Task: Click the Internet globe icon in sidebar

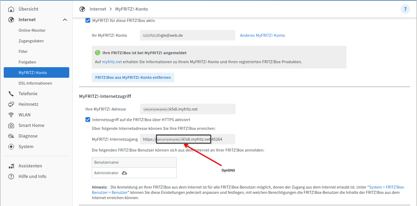Action: tap(11, 20)
